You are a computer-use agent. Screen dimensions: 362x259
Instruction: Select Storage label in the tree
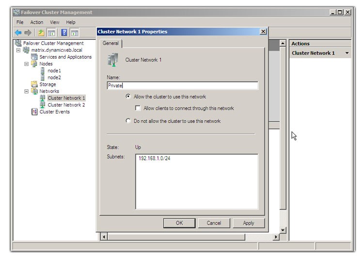[x=47, y=84]
